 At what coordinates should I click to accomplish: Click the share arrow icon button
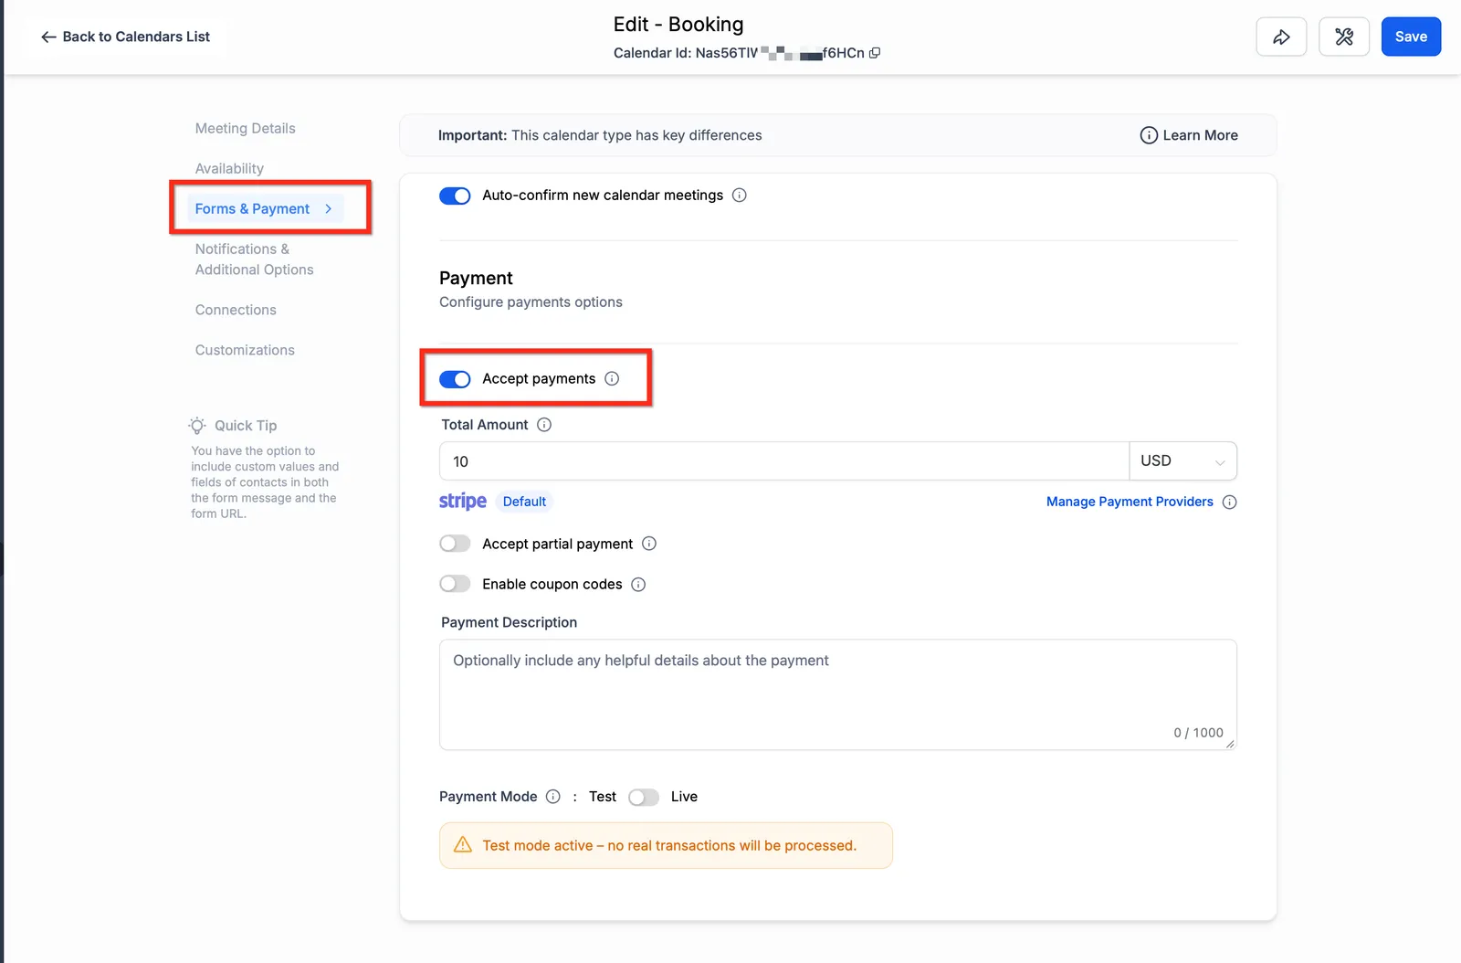[x=1281, y=37]
